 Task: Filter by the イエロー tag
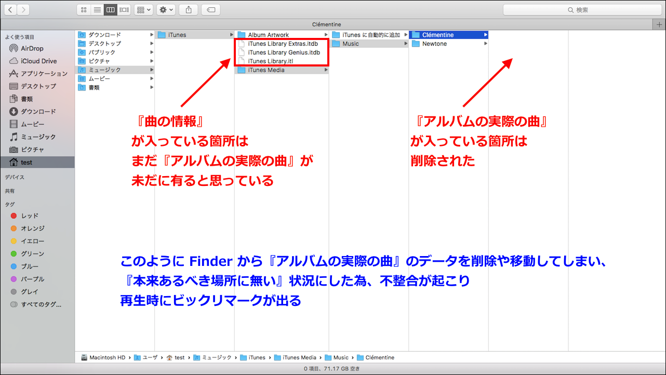(x=37, y=241)
